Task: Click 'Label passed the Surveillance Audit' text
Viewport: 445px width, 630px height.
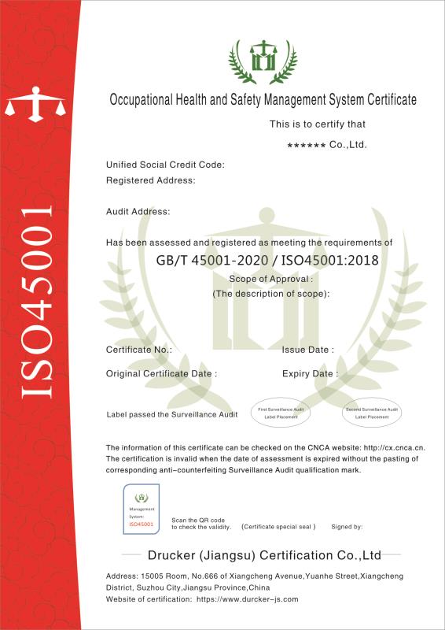Action: [x=172, y=415]
